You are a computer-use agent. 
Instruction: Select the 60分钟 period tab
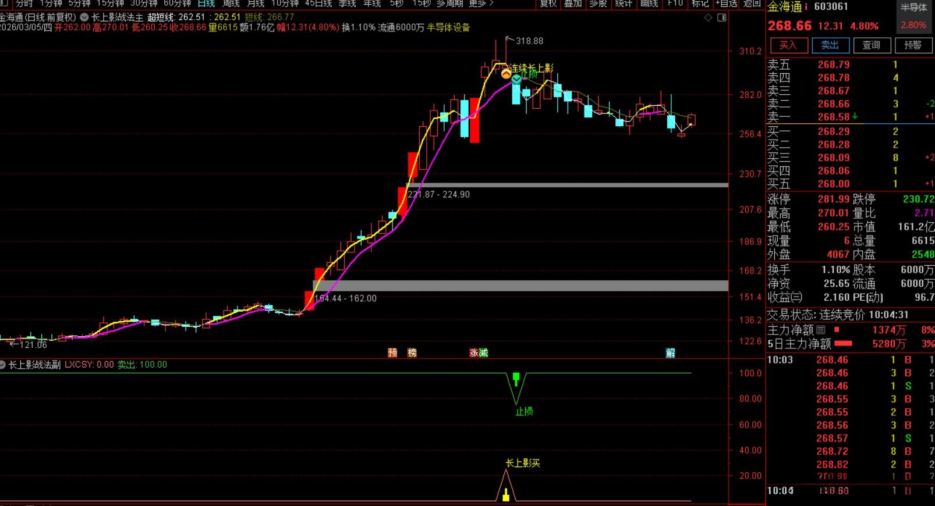point(177,3)
